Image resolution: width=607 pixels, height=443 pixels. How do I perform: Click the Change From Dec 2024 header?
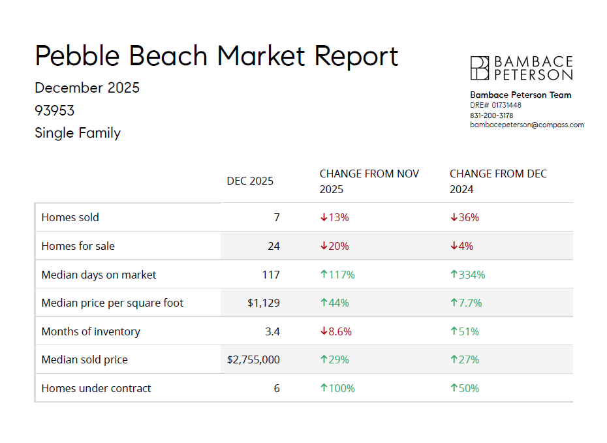498,181
